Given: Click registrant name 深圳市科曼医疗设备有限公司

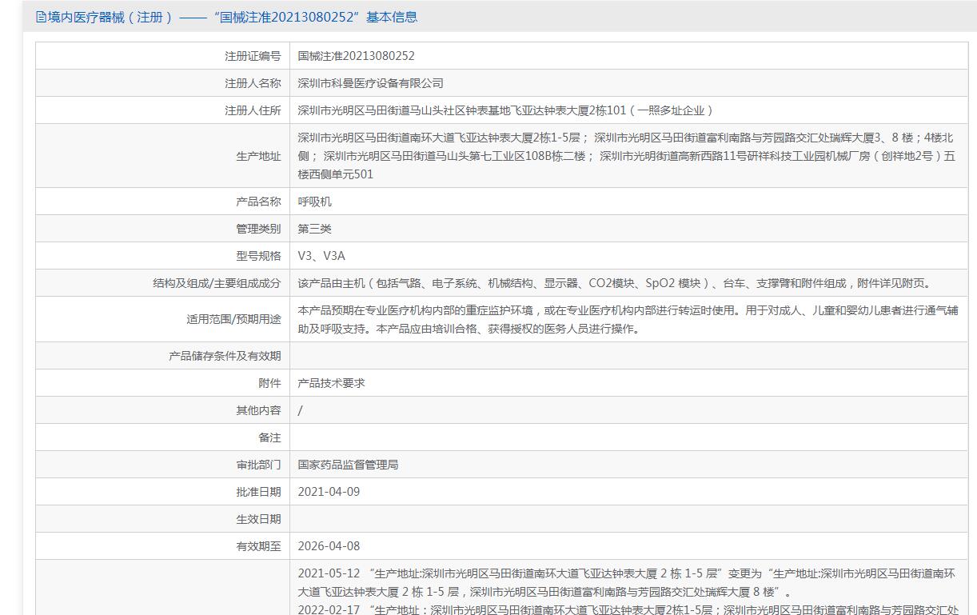Looking at the screenshot, I should click(370, 83).
